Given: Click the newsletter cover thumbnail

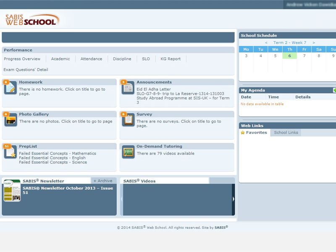Looking at the screenshot, I should tap(12, 191).
